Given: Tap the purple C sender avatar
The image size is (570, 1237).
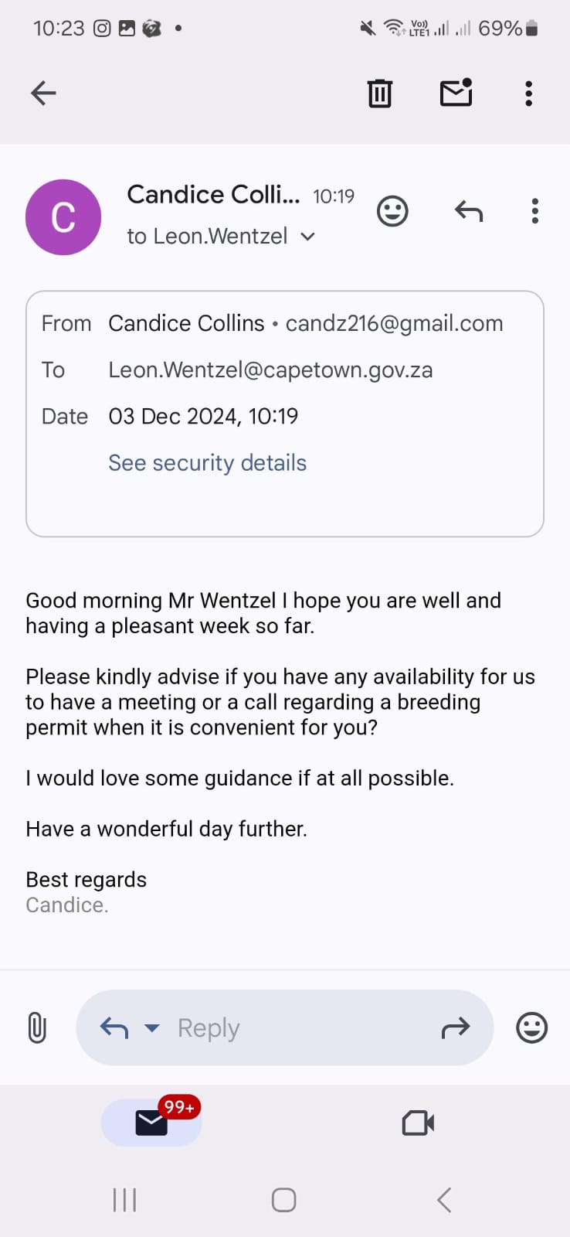Looking at the screenshot, I should click(63, 217).
